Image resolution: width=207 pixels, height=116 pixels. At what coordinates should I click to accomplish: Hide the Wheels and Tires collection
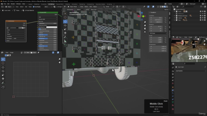[x=203, y=16]
